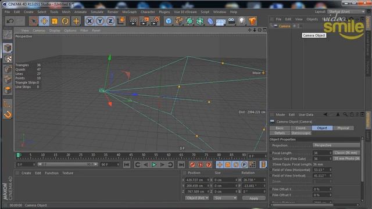Open the green NURBS generators icon
This screenshot has height=209, width=372.
(189, 21)
